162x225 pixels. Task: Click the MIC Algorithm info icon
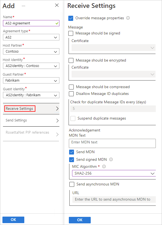coord(104,166)
